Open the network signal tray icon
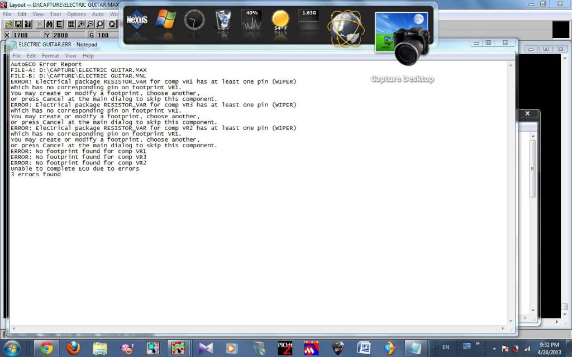 pyautogui.click(x=527, y=349)
